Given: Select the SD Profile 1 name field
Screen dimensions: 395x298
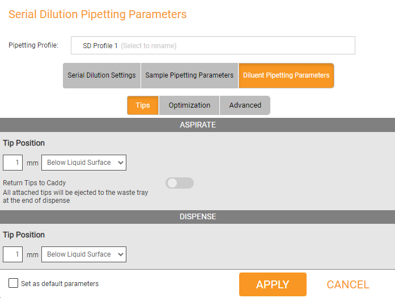Looking at the screenshot, I should pyautogui.click(x=213, y=45).
